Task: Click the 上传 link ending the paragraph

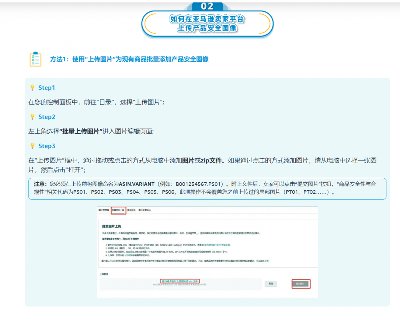Action: (267, 261)
